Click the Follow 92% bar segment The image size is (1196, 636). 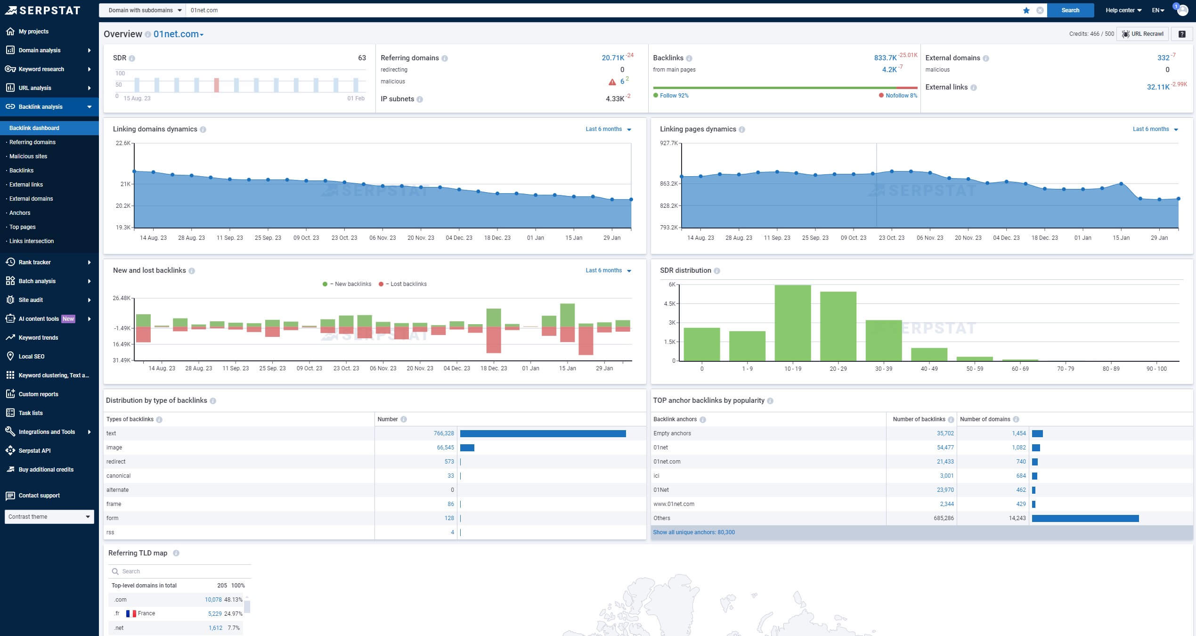tap(774, 88)
